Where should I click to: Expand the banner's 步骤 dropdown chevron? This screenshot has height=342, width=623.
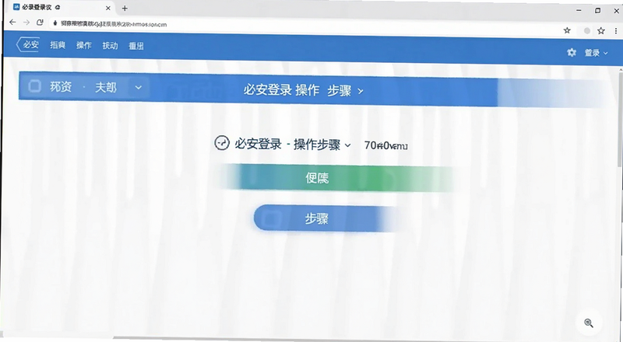coord(361,91)
